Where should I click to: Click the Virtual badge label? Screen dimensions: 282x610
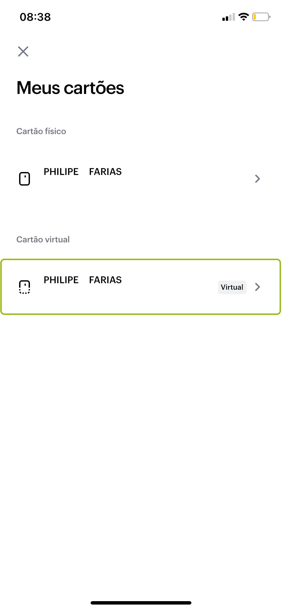pos(232,287)
